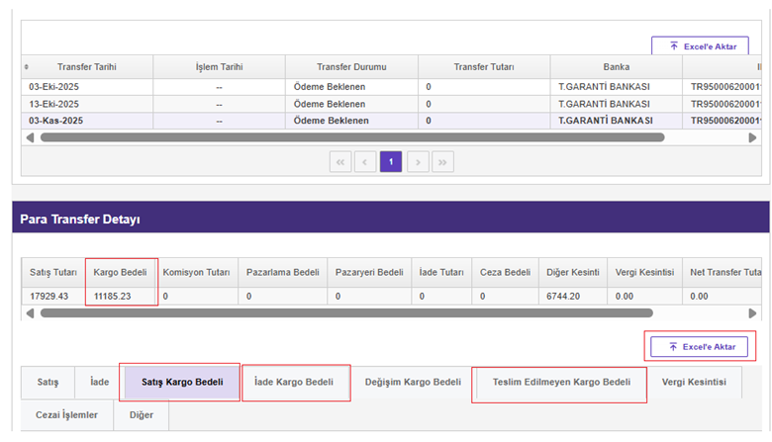Click left scroll arrow of transfer table

[28, 137]
